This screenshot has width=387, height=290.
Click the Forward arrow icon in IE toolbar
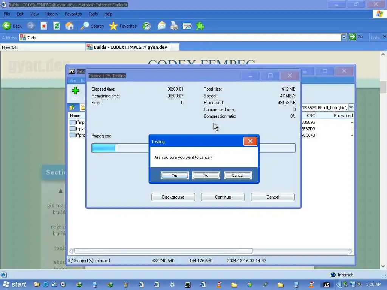click(31, 26)
